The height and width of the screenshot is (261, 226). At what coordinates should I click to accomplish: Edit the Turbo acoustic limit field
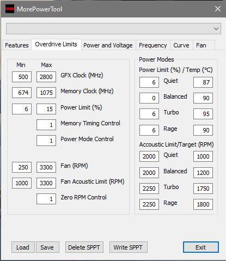pos(149,189)
